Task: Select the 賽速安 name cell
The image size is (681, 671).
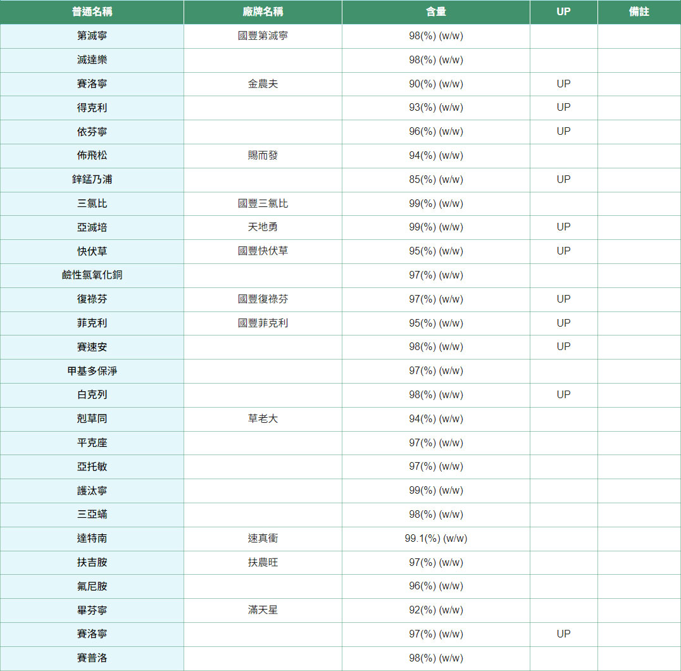Action: tap(92, 347)
